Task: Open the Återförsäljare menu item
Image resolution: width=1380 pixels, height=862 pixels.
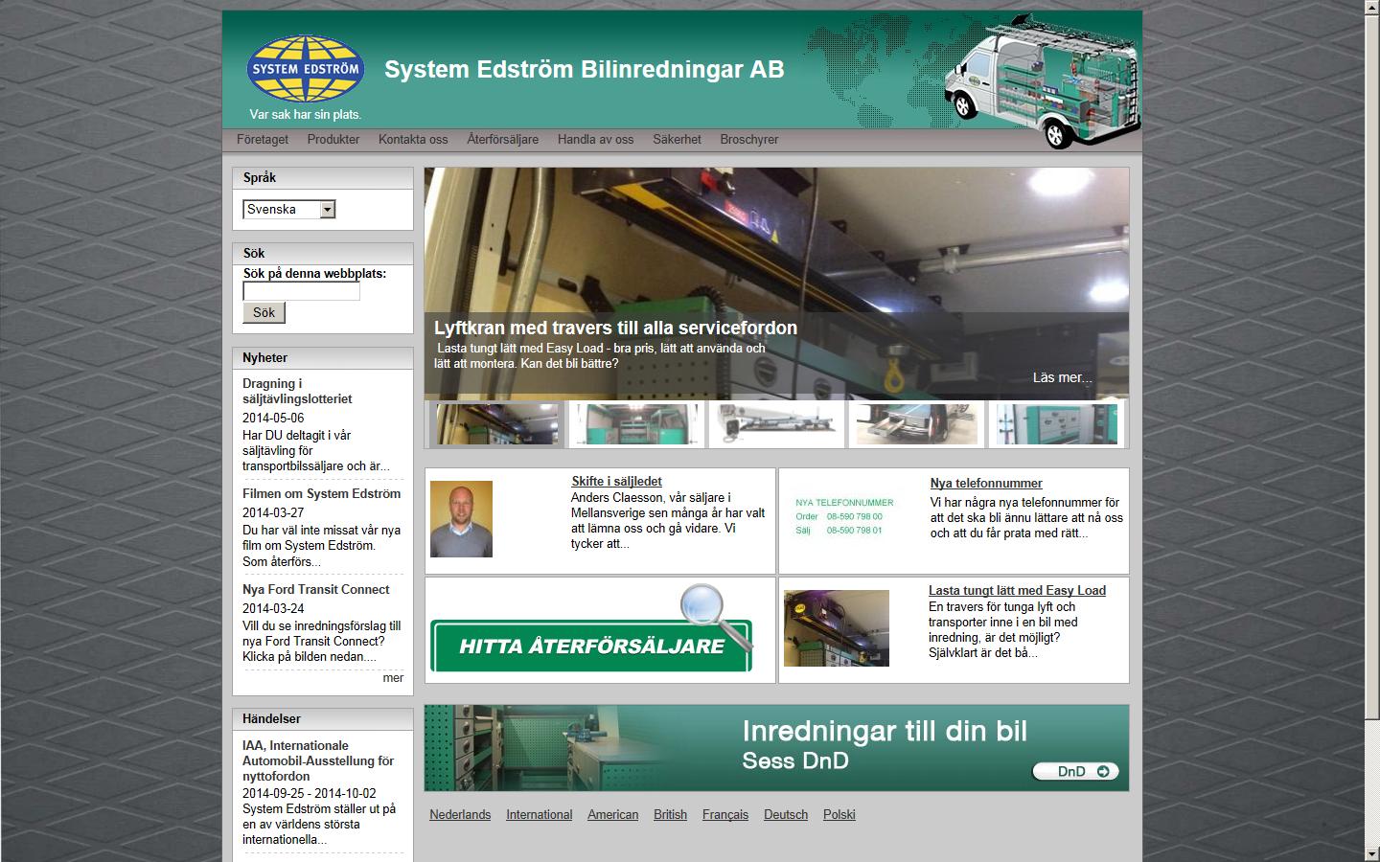Action: click(502, 140)
